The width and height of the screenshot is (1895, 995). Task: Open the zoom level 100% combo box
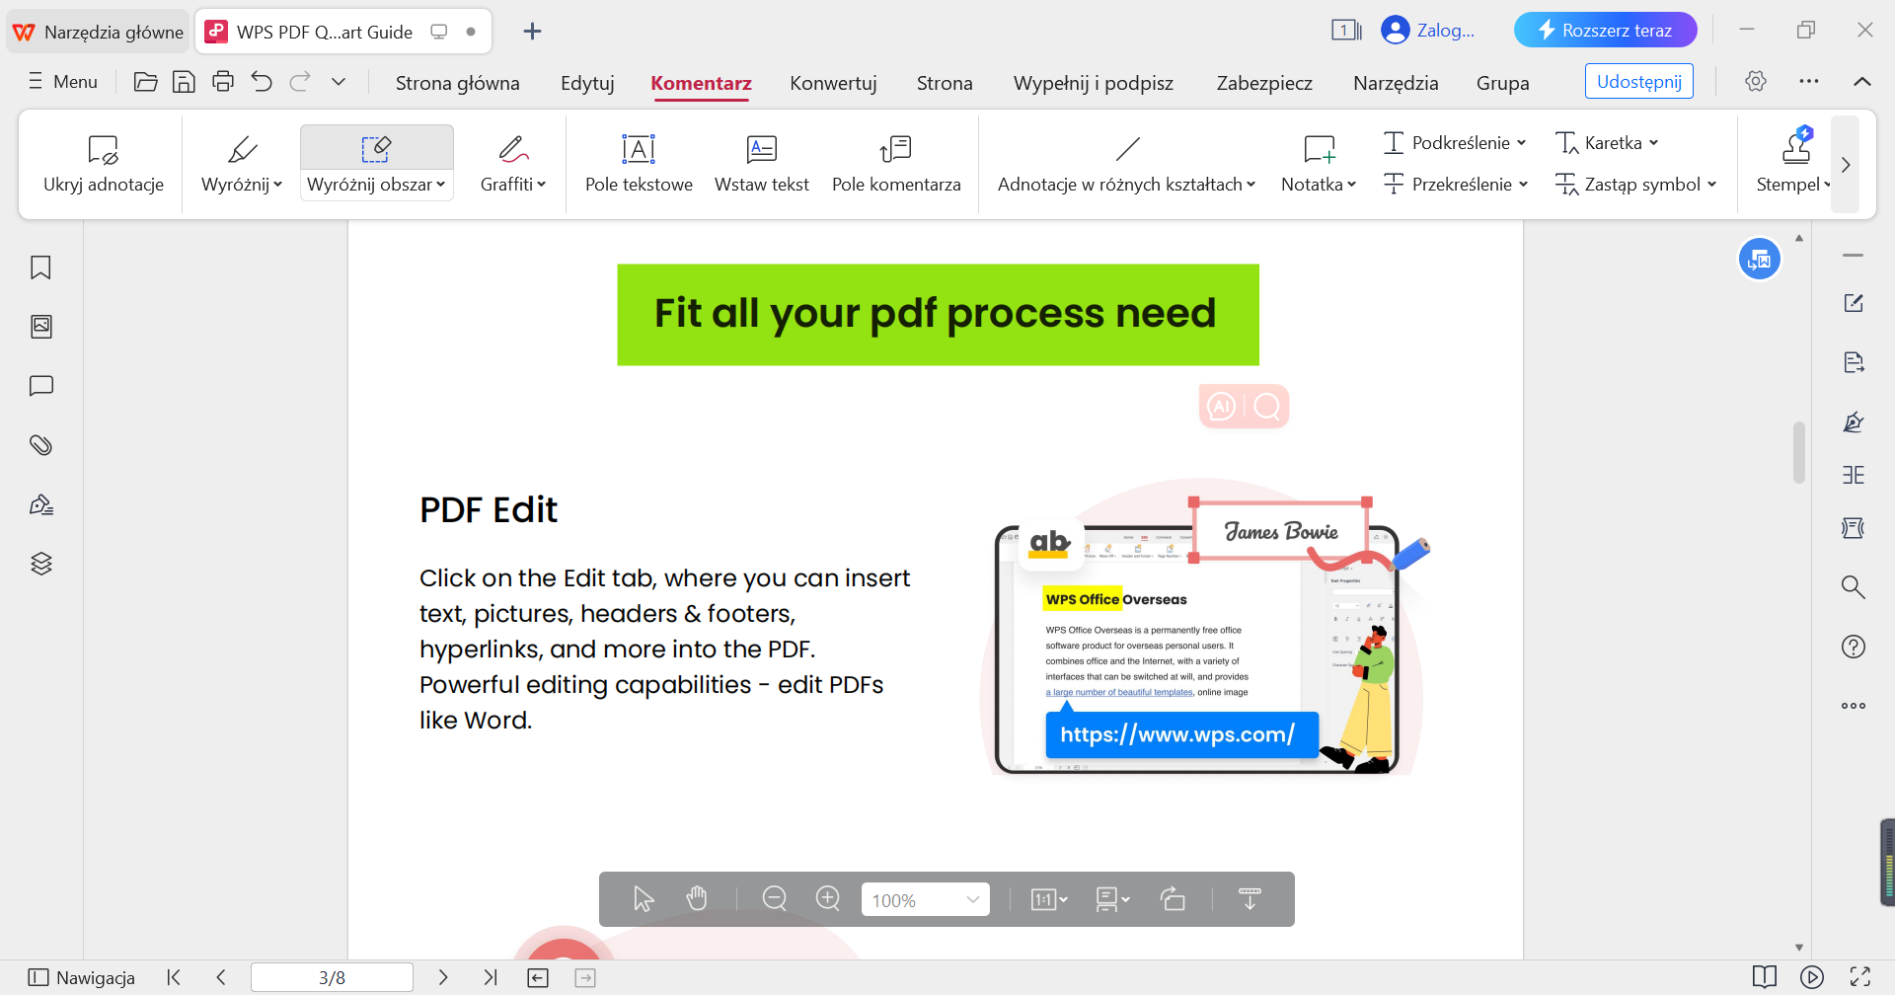click(x=925, y=899)
